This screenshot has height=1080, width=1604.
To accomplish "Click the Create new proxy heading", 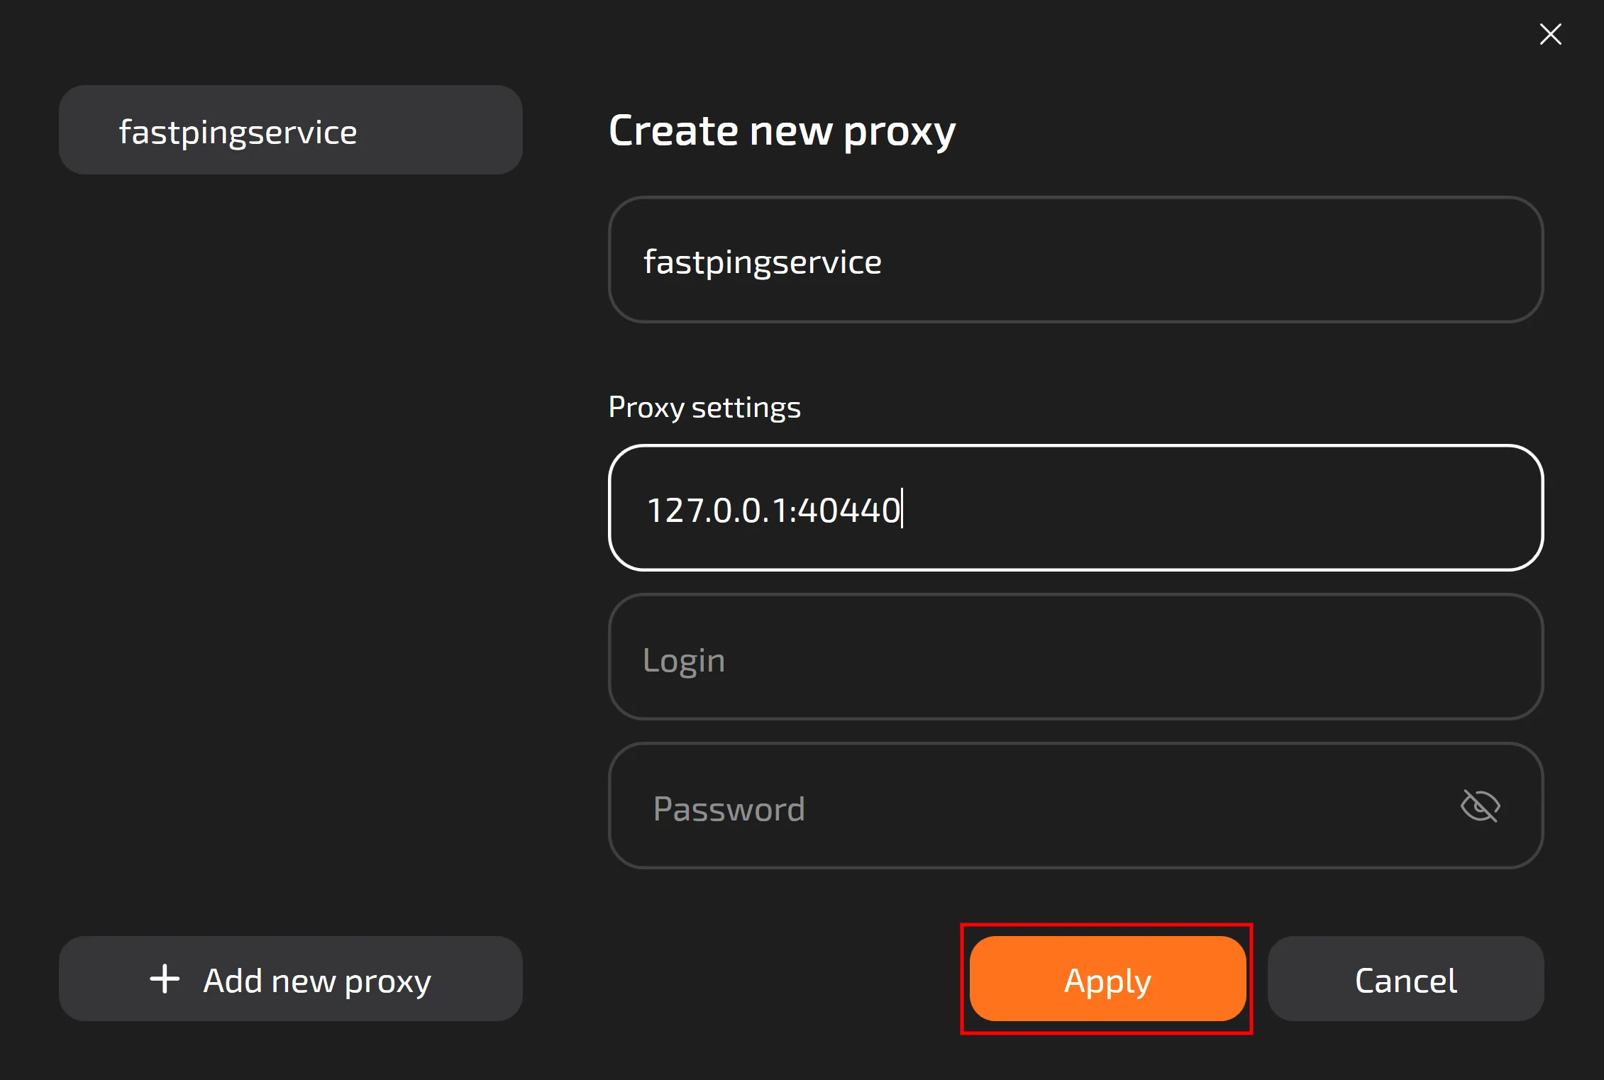I will pos(782,131).
